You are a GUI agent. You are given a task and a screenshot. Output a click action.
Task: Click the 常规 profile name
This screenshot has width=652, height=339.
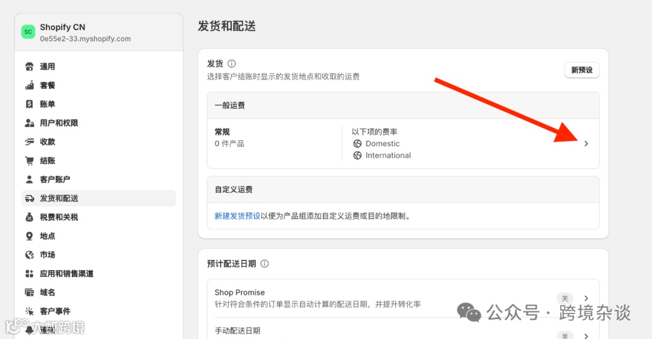tap(222, 132)
